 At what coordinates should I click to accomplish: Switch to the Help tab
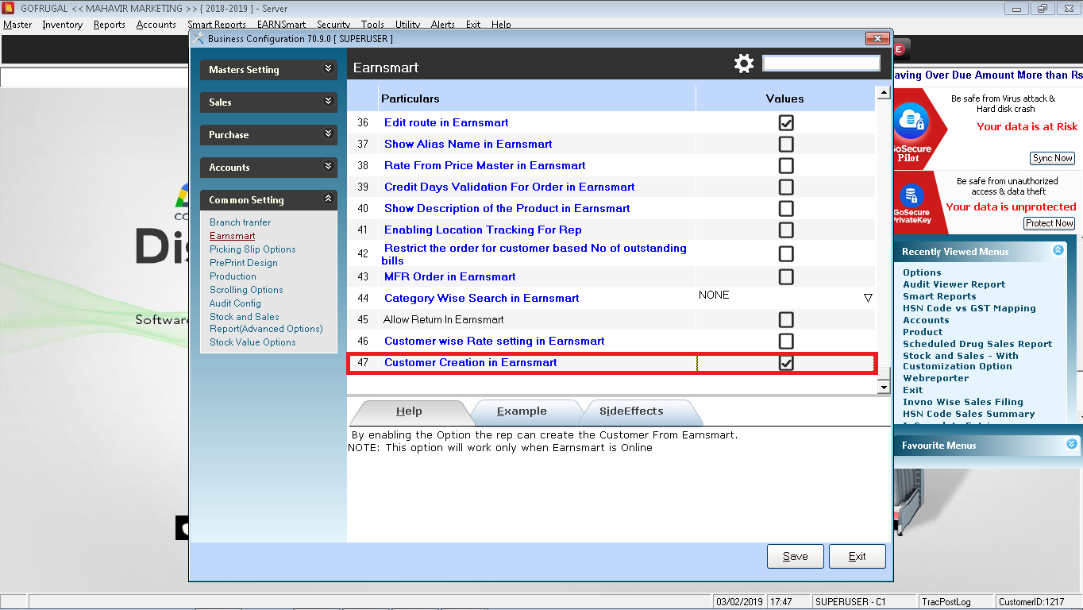coord(409,412)
